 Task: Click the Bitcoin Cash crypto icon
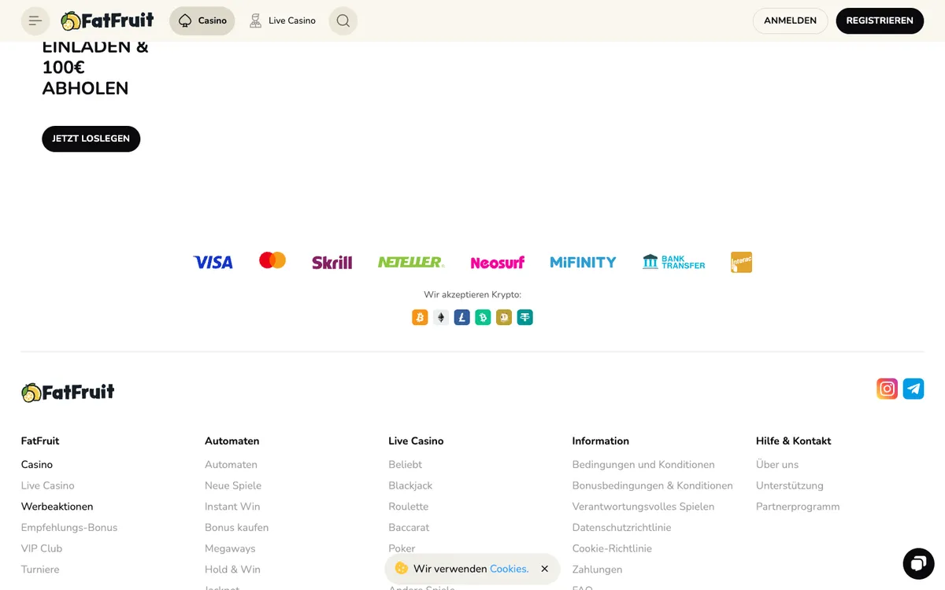tap(483, 317)
